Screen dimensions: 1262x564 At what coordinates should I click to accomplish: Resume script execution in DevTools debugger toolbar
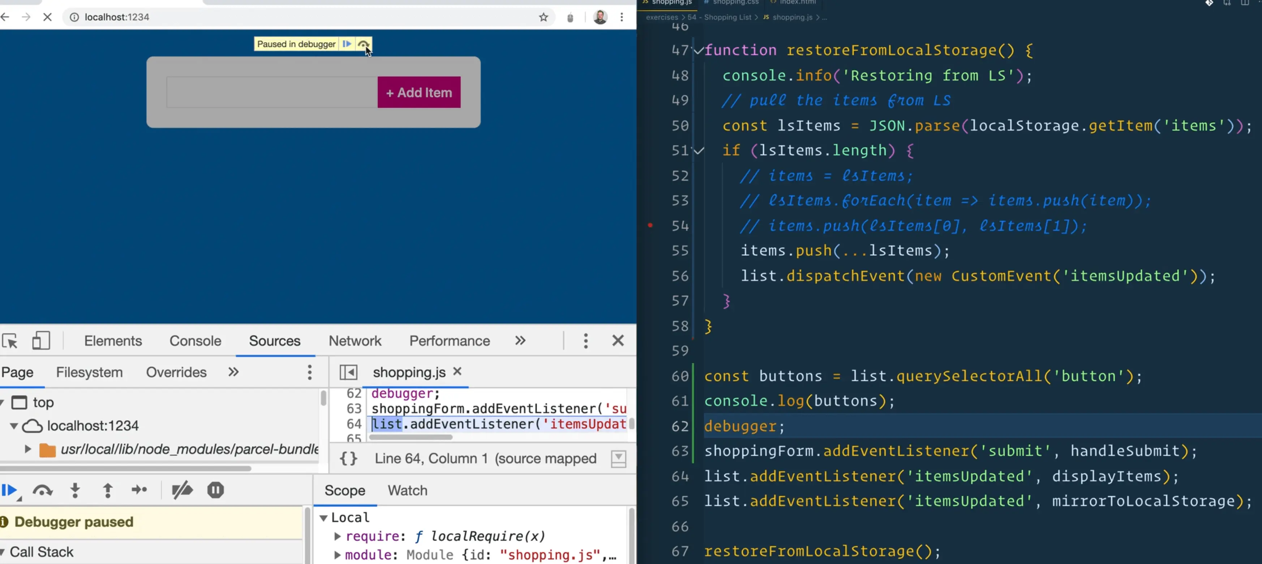(x=9, y=490)
